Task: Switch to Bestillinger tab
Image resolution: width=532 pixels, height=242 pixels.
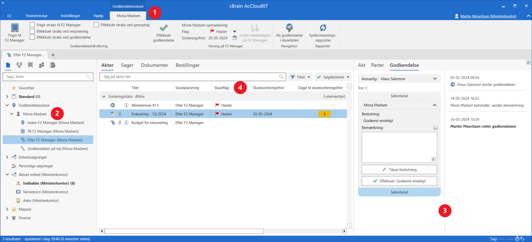Action: [188, 65]
